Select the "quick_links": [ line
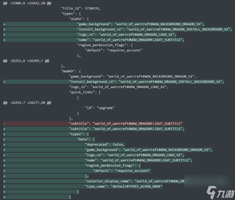 [85, 92]
